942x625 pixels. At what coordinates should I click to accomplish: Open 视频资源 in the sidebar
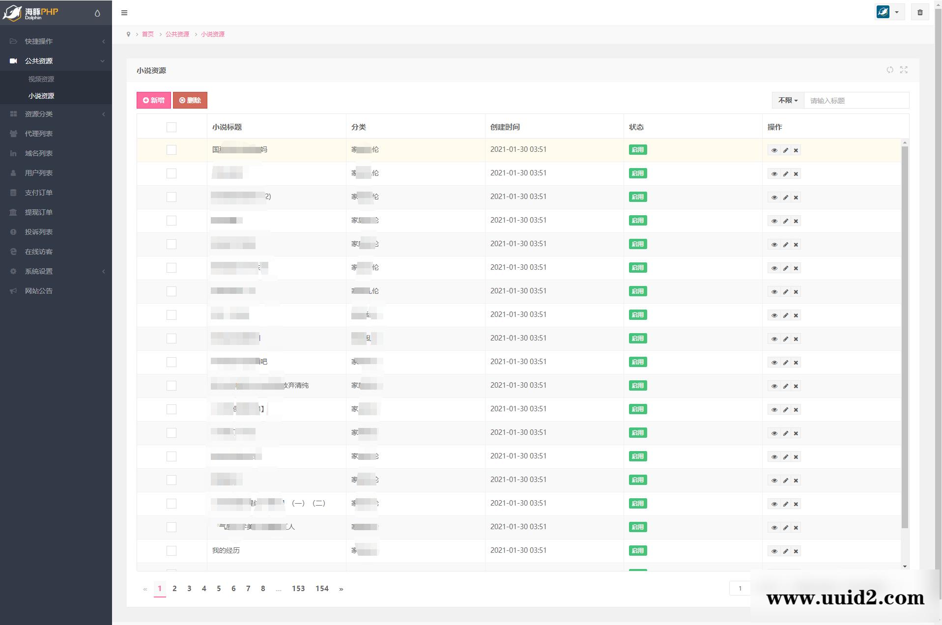(41, 79)
